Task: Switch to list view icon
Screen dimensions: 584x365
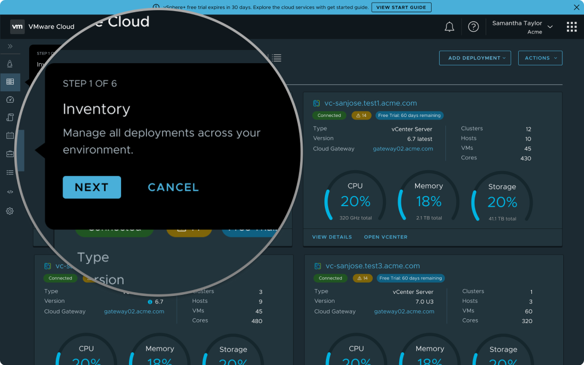Action: click(x=277, y=58)
